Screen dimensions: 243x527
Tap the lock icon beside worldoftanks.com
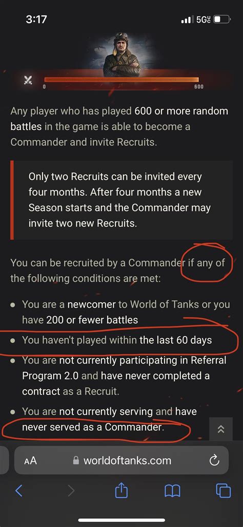76,460
